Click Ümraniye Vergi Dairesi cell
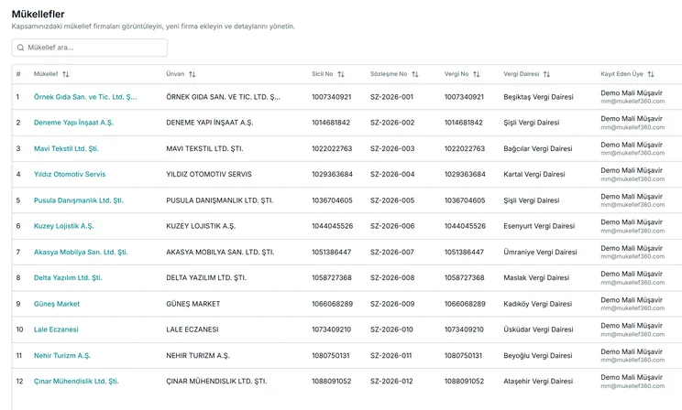 540,252
